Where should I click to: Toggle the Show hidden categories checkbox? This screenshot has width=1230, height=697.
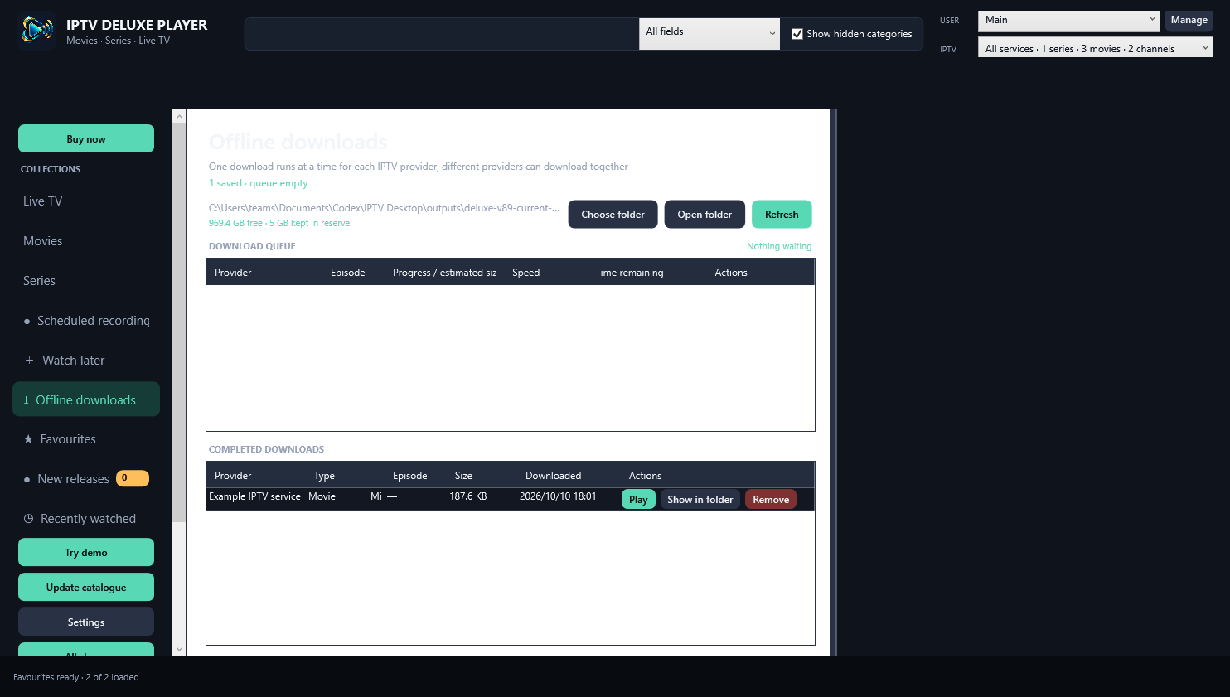pyautogui.click(x=797, y=34)
